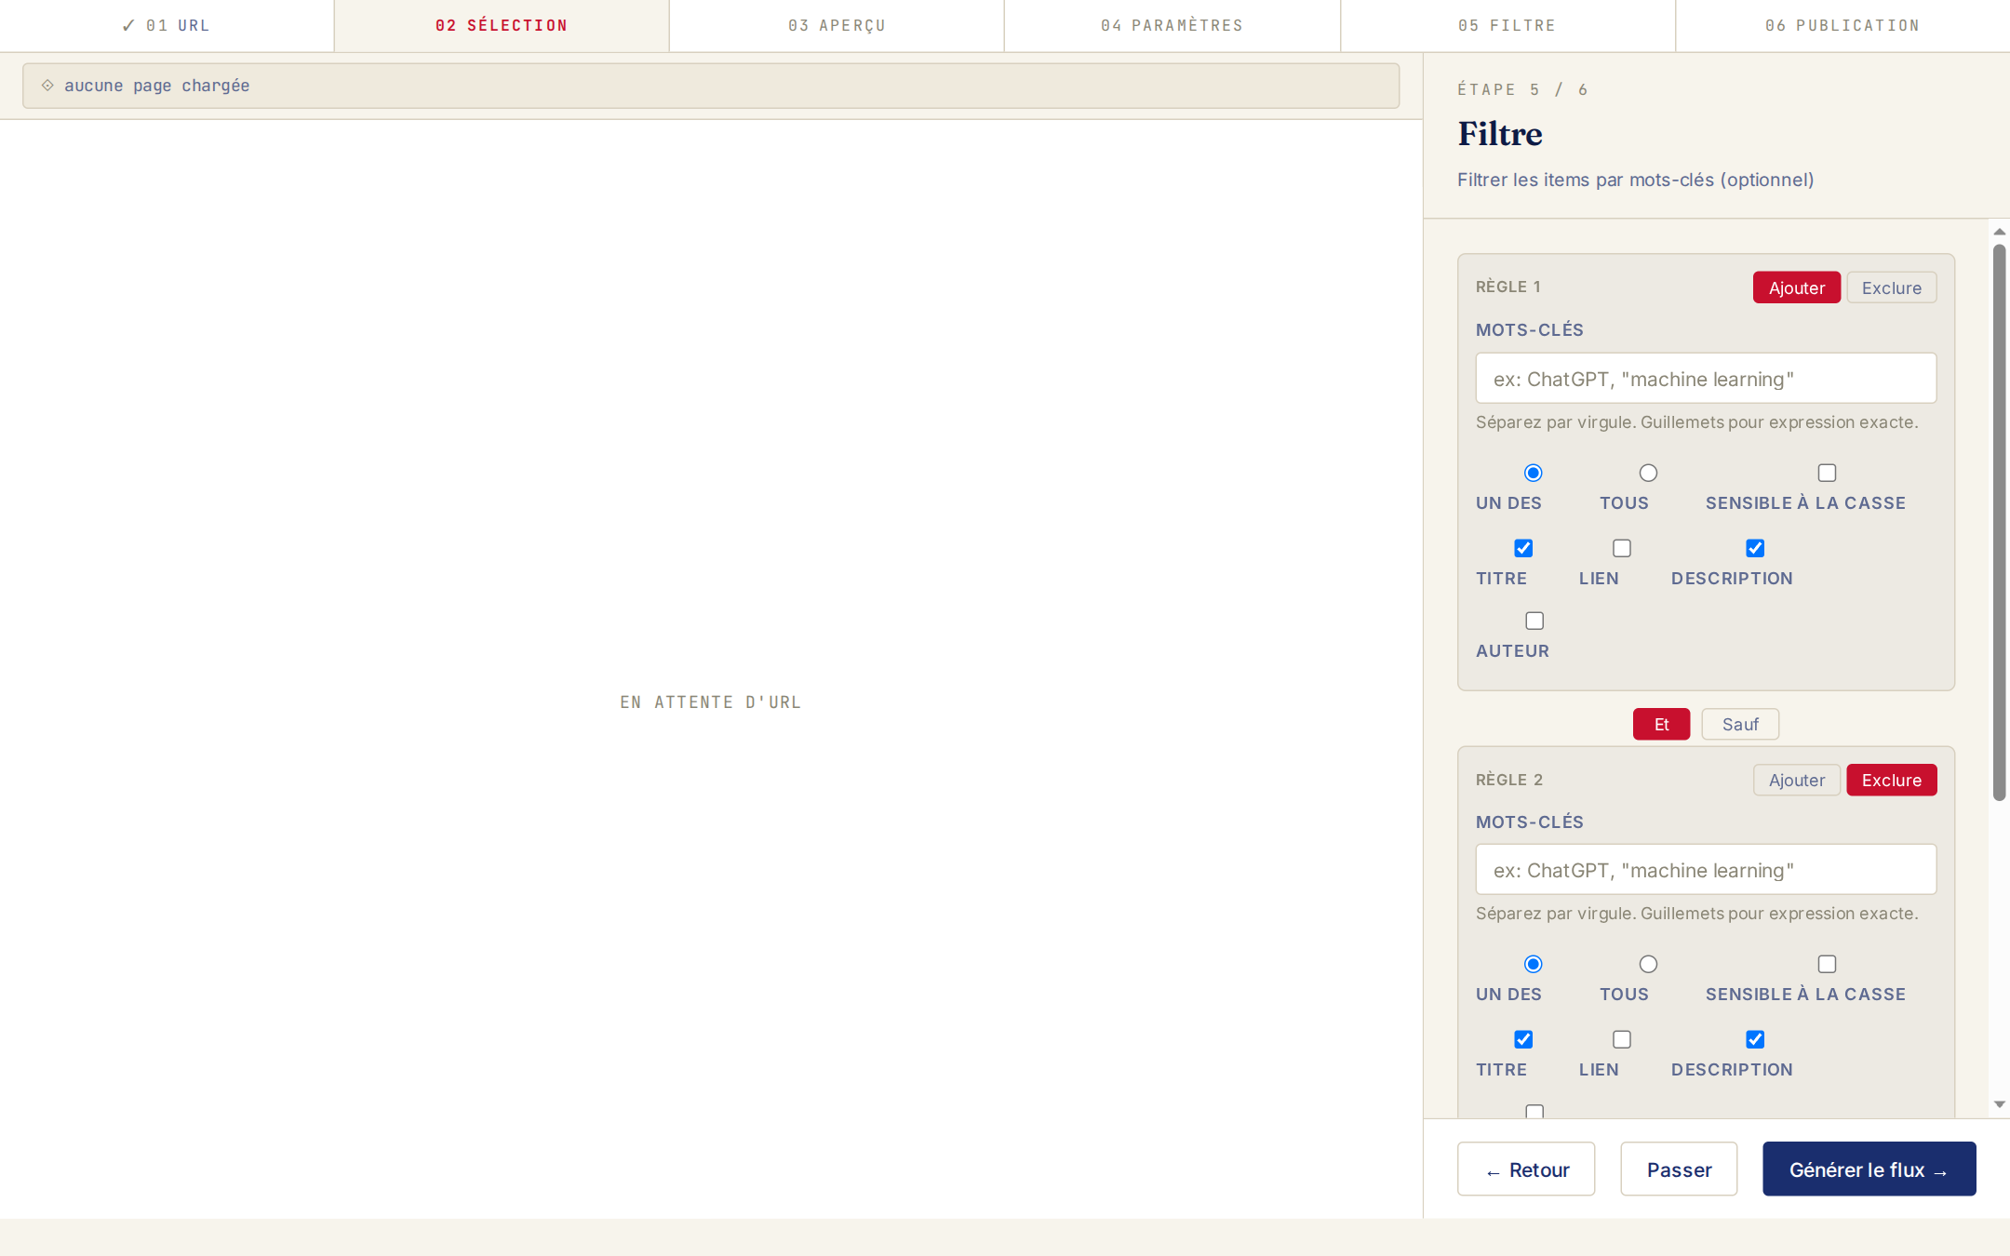
Task: Click 'Générer le flux' button
Action: [x=1869, y=1169]
